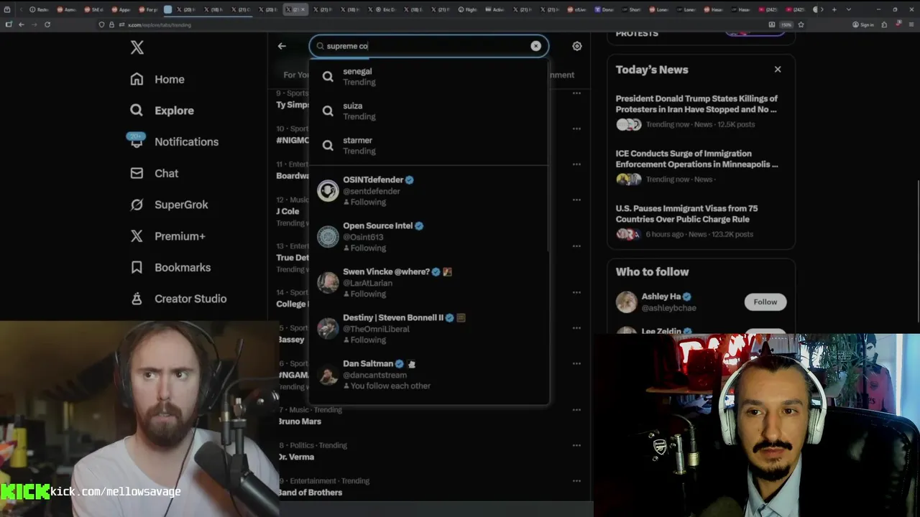920x517 pixels.
Task: Open Bookmarks in the sidebar
Action: (x=170, y=267)
